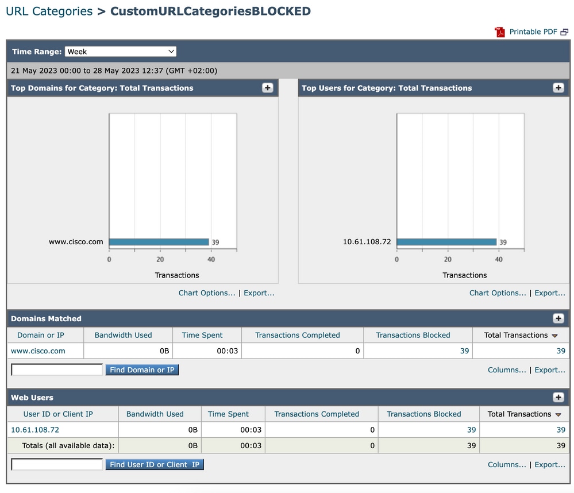This screenshot has height=493, width=574.
Task: Open Chart Options under Top Domains chart
Action: point(207,293)
